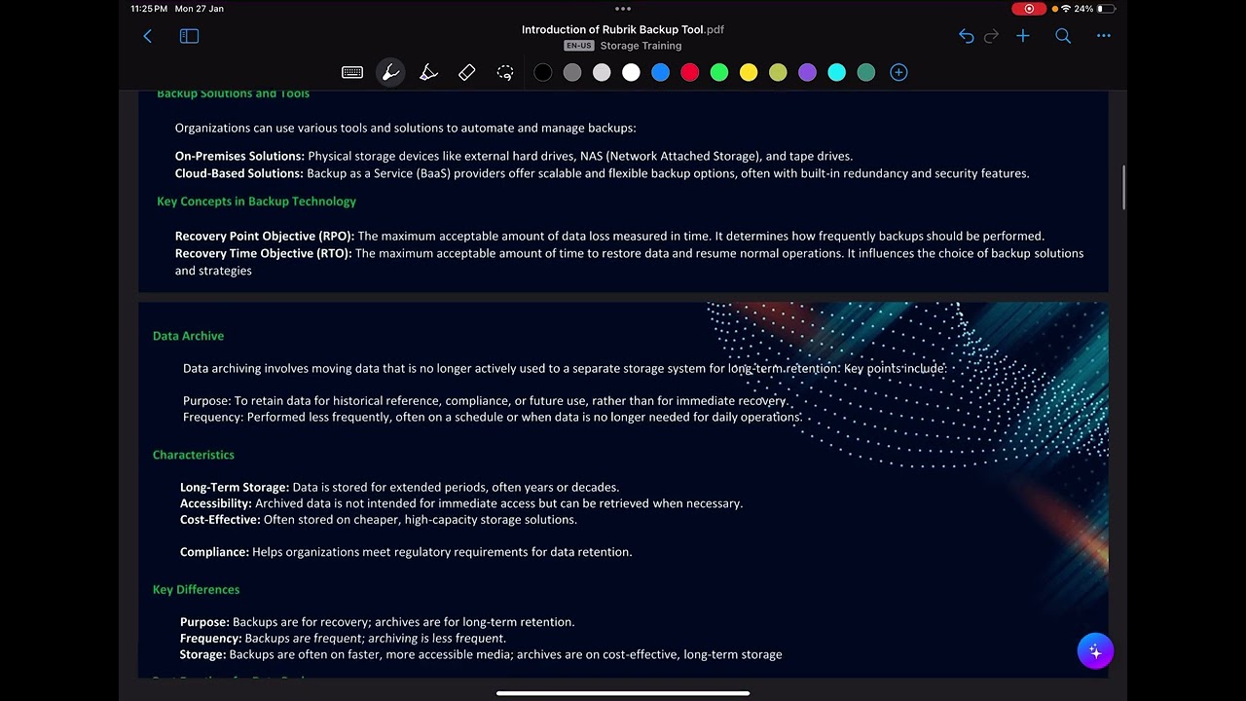This screenshot has width=1246, height=701.
Task: Tap the heading Key Concepts in Backup Technology
Action: click(x=256, y=202)
